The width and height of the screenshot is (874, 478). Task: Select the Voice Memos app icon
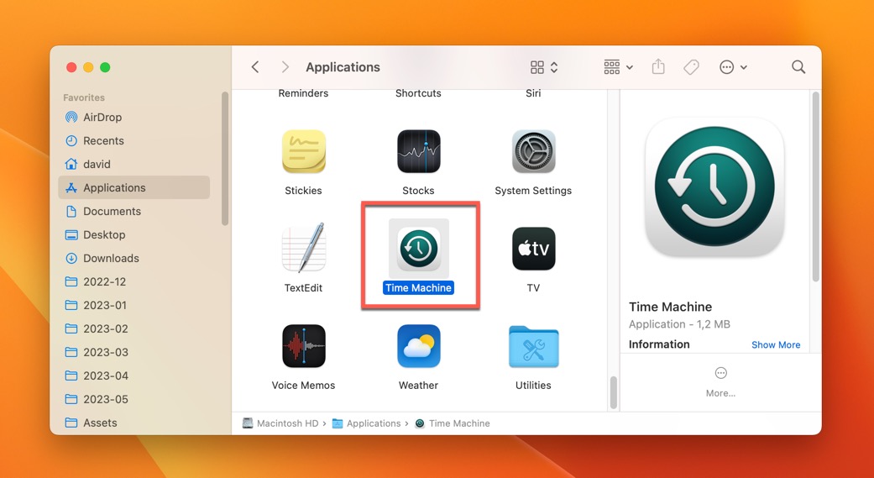(x=303, y=346)
